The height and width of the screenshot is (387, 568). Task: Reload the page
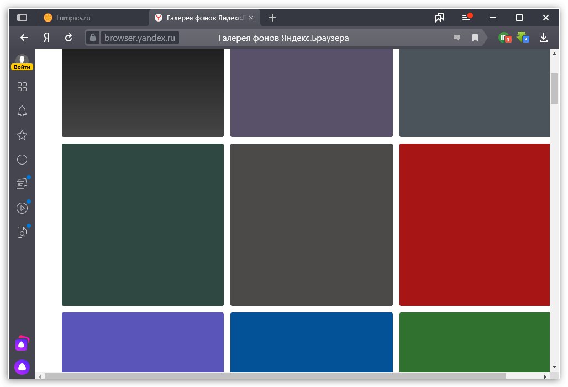[69, 38]
